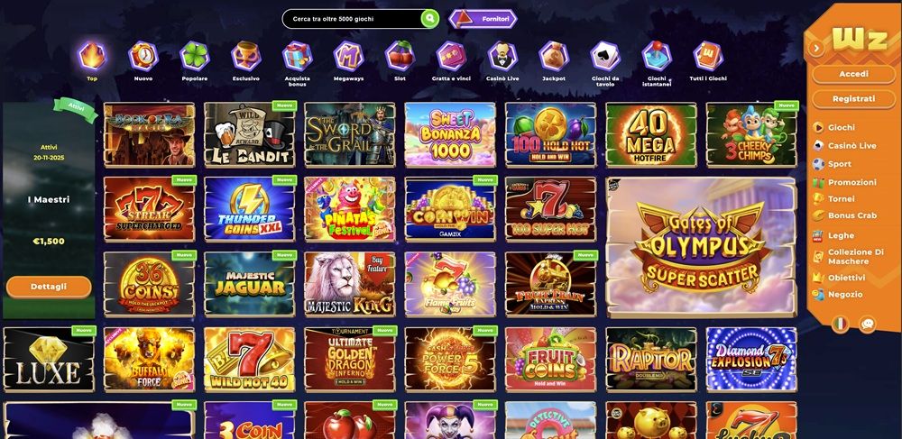Open the Jackpot money bag category
902x439 pixels.
click(554, 56)
